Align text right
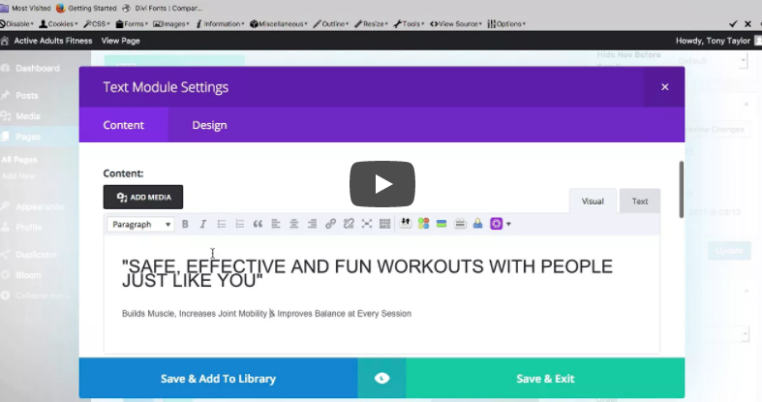The image size is (762, 402). click(x=312, y=224)
